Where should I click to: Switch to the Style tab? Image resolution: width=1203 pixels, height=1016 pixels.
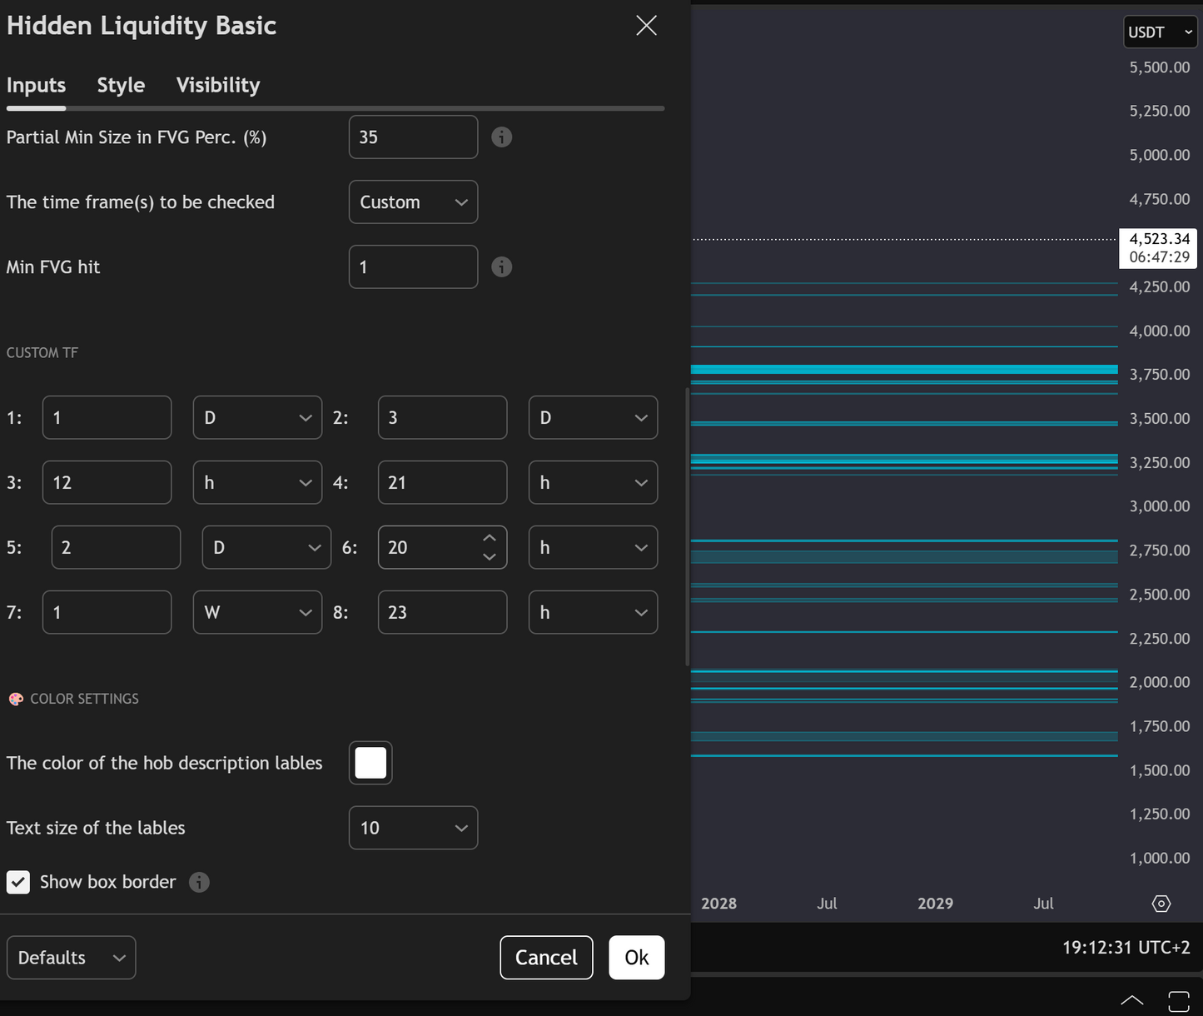tap(121, 85)
